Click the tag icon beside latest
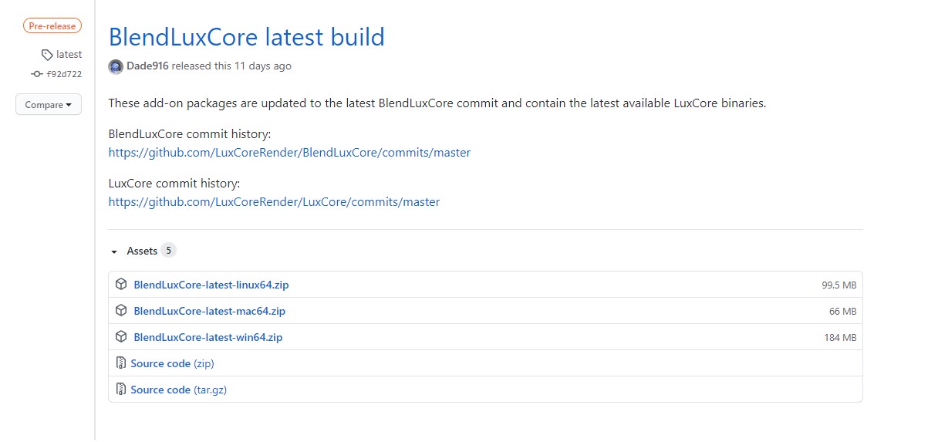Image resolution: width=938 pixels, height=442 pixels. (x=48, y=55)
